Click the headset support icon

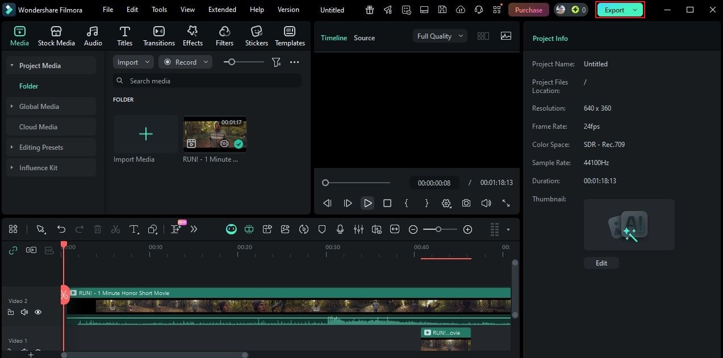tap(479, 10)
